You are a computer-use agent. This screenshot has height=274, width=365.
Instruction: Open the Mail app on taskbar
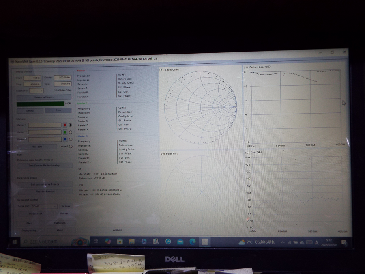pos(180,242)
